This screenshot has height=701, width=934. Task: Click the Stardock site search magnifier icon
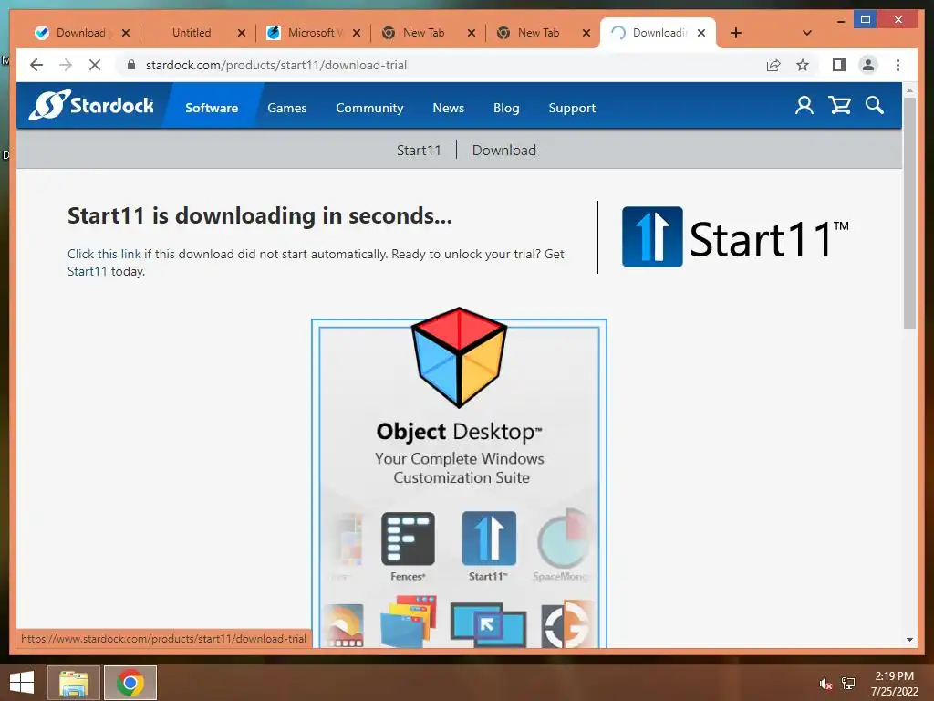875,106
